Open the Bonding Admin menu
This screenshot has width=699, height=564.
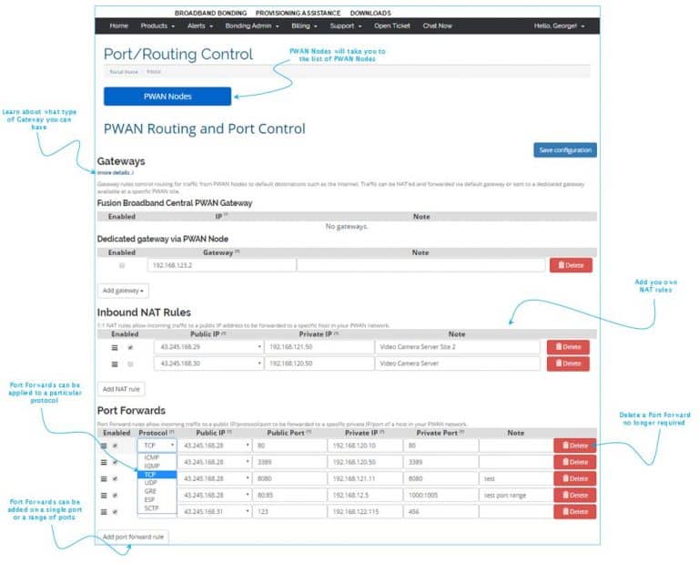(250, 26)
